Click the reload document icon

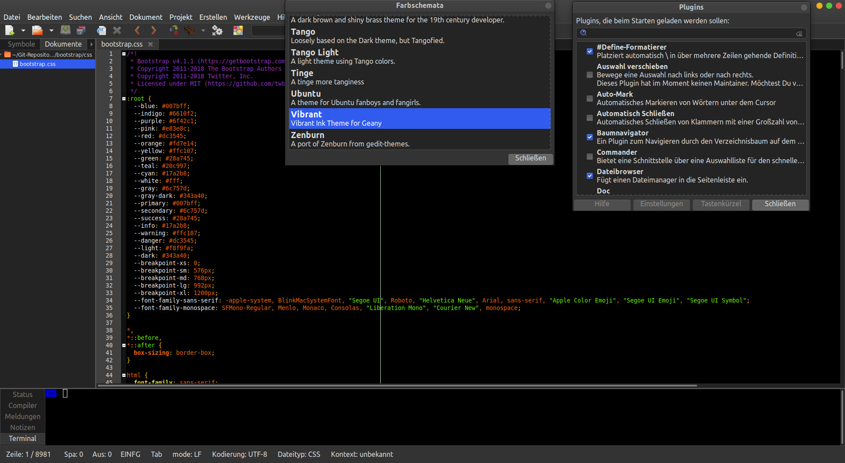coord(102,30)
